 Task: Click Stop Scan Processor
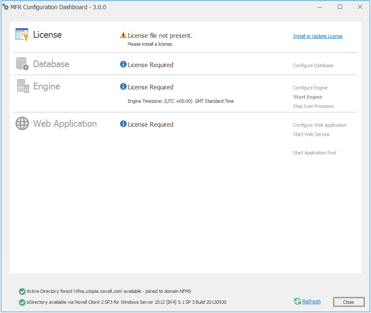pos(314,106)
